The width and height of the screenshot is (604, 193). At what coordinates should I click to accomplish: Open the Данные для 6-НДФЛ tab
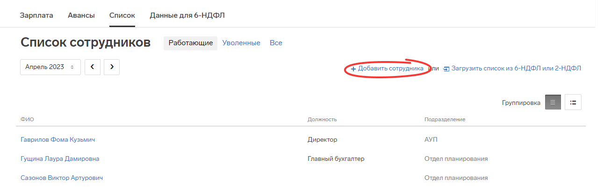(187, 15)
